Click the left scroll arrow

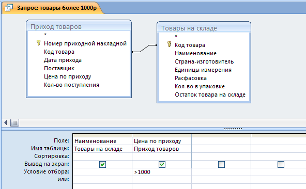click(6, 123)
